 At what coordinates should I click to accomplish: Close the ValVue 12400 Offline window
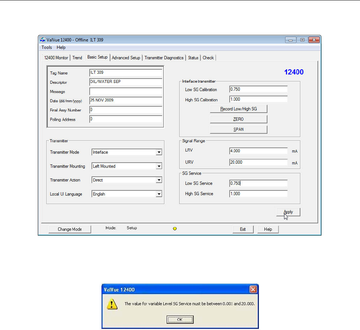tap(314, 40)
